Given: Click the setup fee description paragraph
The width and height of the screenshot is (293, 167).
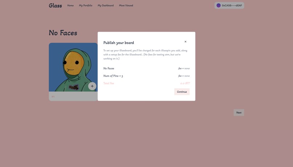Looking at the screenshot, I should point(145,54).
